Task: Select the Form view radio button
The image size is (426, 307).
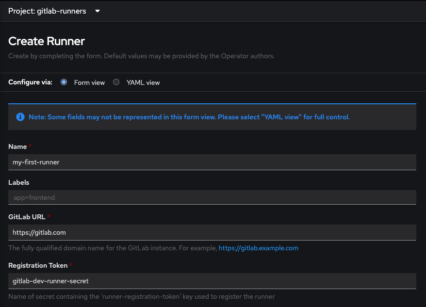Action: 64,82
